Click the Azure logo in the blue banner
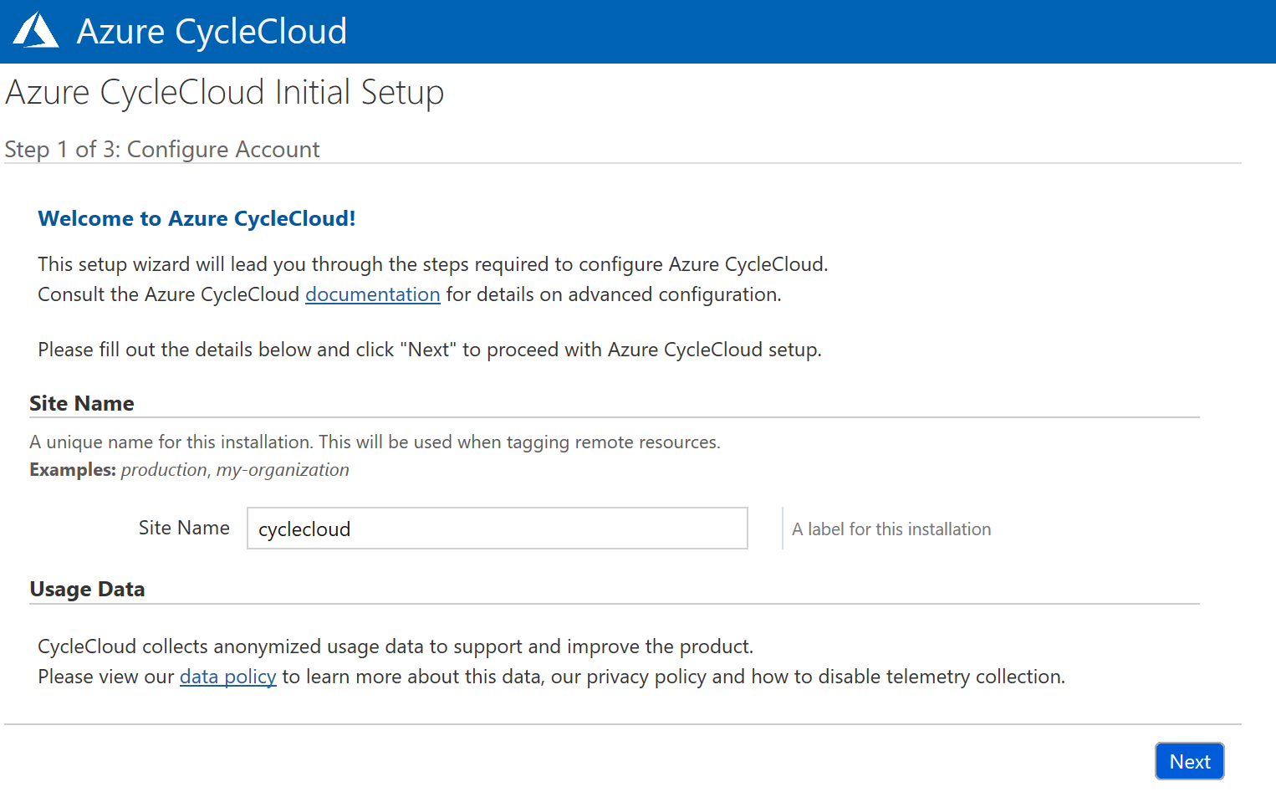Image resolution: width=1276 pixels, height=797 pixels. 34,28
